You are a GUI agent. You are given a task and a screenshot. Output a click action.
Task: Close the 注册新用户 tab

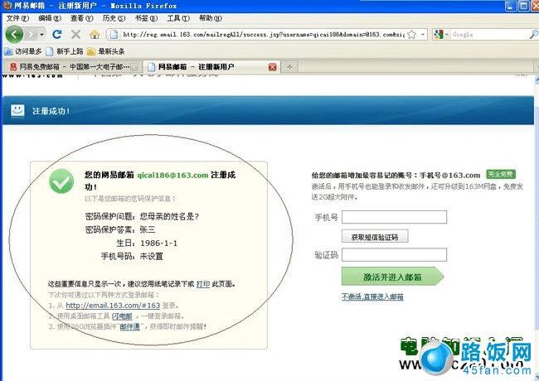(272, 67)
